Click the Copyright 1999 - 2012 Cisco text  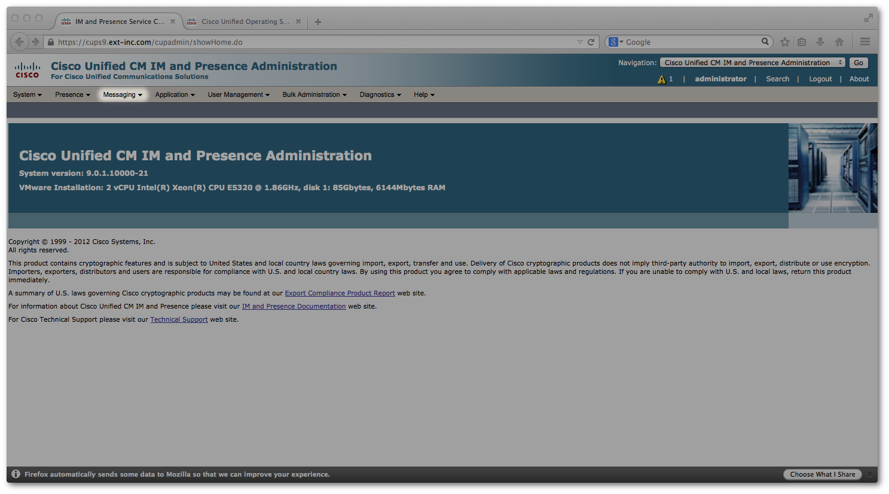82,242
